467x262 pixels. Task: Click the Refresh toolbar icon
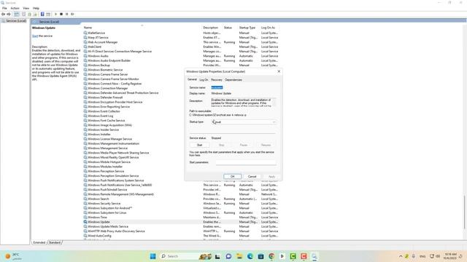click(29, 15)
